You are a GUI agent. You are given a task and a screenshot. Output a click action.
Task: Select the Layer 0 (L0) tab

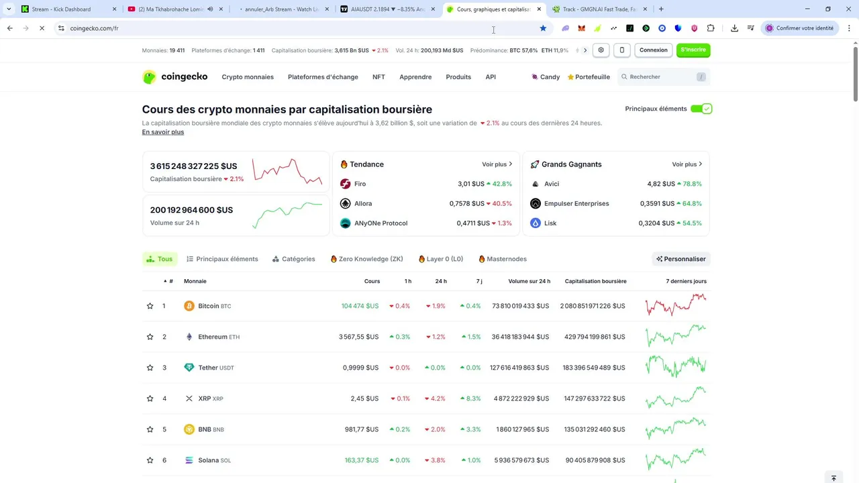[x=441, y=259]
